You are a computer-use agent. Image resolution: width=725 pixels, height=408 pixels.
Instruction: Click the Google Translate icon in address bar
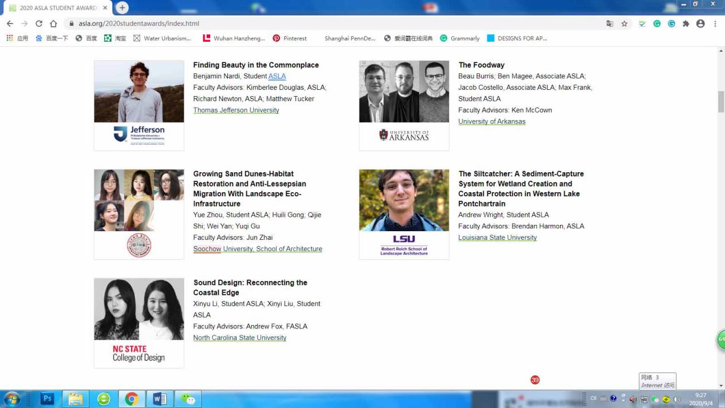click(609, 23)
